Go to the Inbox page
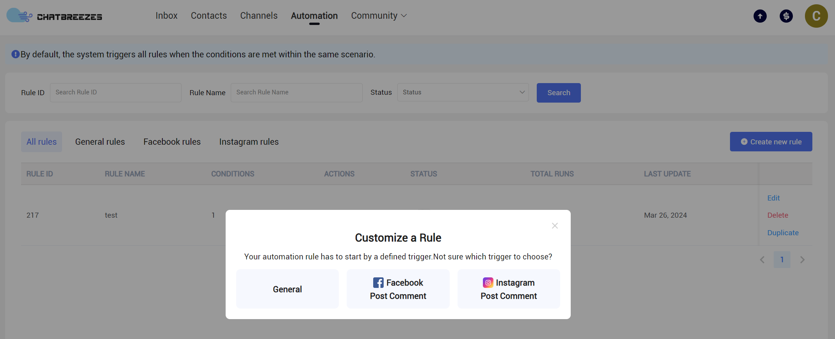835x339 pixels. pyautogui.click(x=167, y=16)
